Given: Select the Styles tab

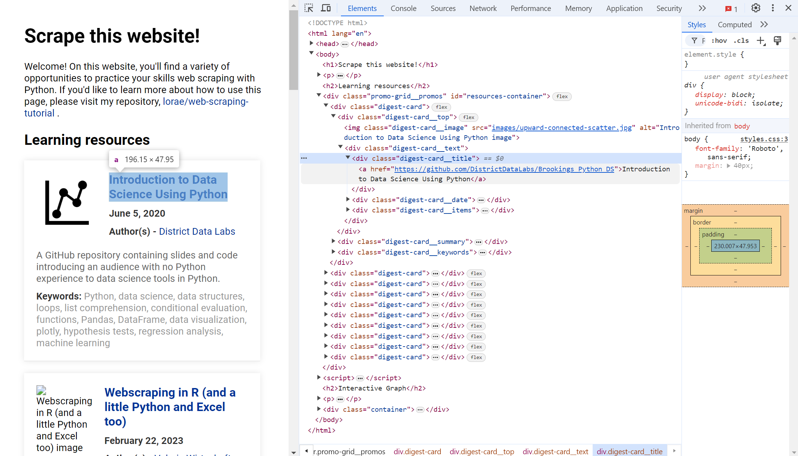Looking at the screenshot, I should coord(696,24).
